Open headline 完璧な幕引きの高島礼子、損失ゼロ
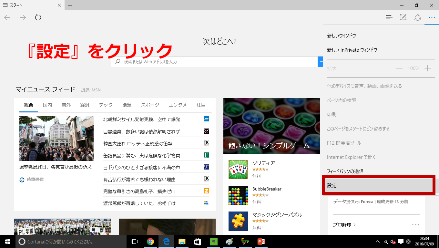This screenshot has height=248, width=439. coord(139,191)
